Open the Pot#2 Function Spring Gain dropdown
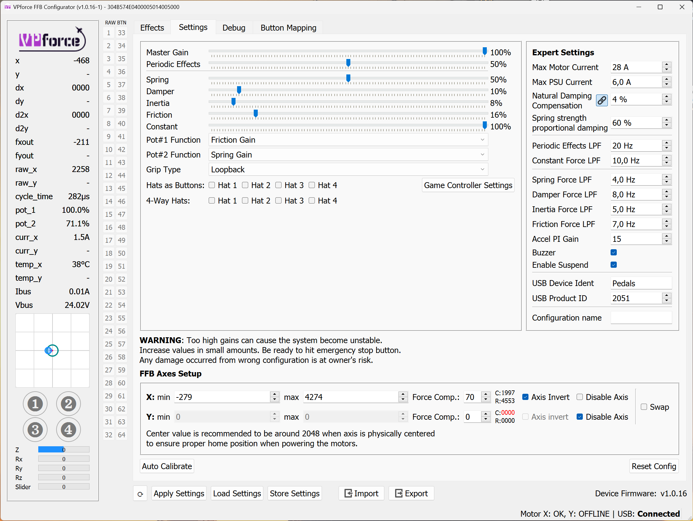 click(x=348, y=154)
